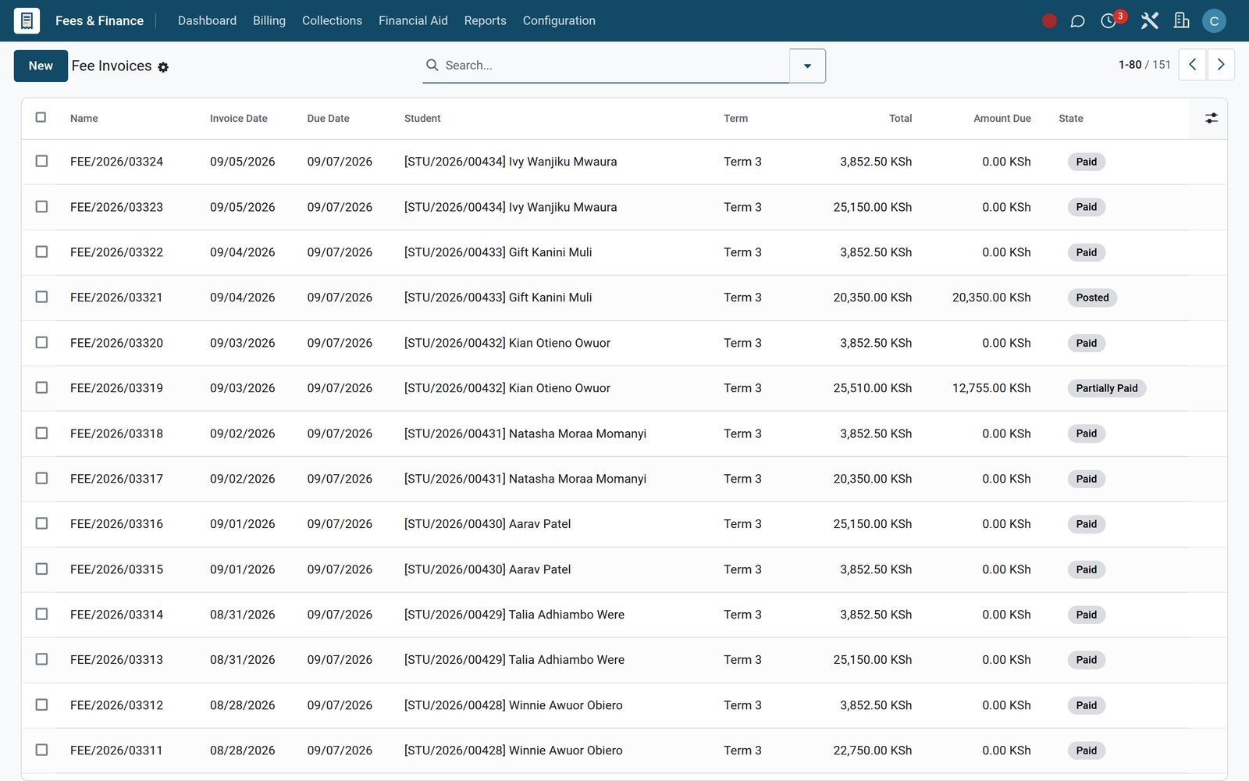The width and height of the screenshot is (1249, 781).
Task: Open optional columns adjust icon
Action: [1211, 118]
